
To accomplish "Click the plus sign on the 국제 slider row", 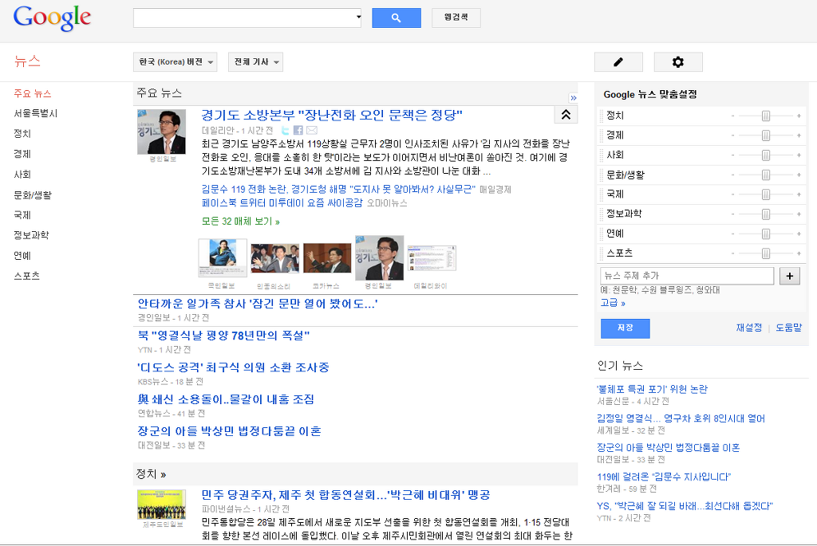I will click(x=798, y=194).
